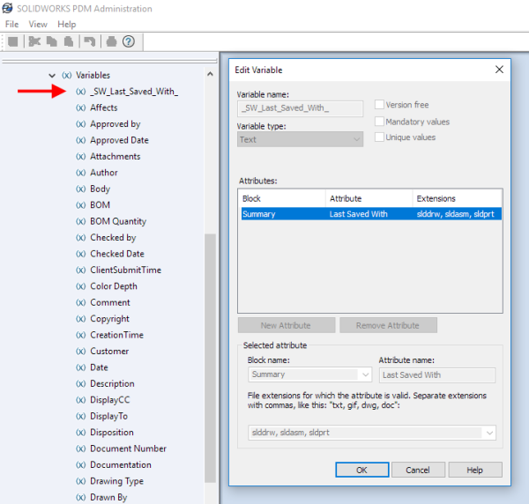This screenshot has height=504, width=529.
Task: Click the (x) icon beside Disposition
Action: [80, 433]
